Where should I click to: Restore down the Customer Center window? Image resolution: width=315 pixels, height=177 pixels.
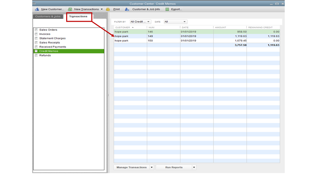coord(277,3)
